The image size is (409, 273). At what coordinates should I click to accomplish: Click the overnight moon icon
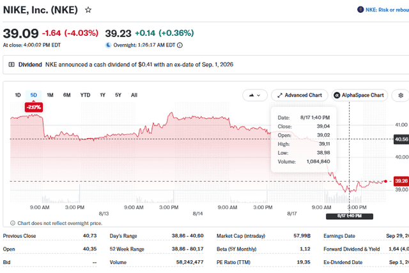point(108,45)
